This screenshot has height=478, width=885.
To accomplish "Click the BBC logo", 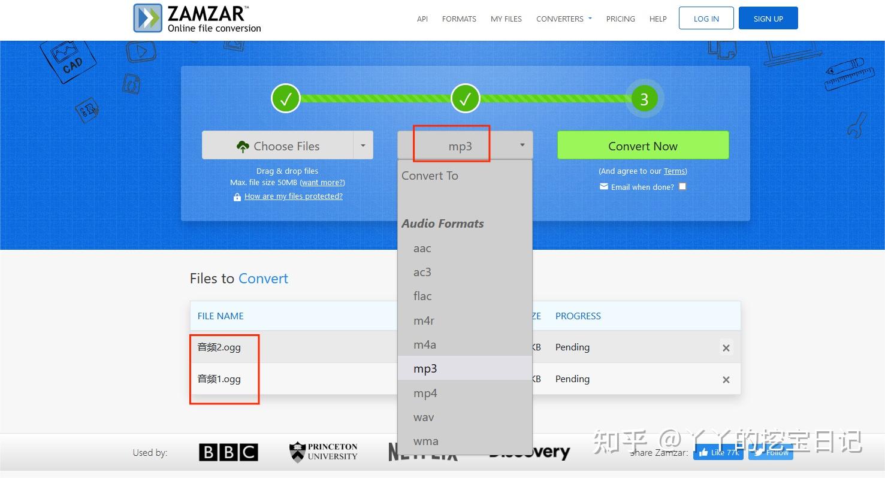I will pyautogui.click(x=228, y=452).
